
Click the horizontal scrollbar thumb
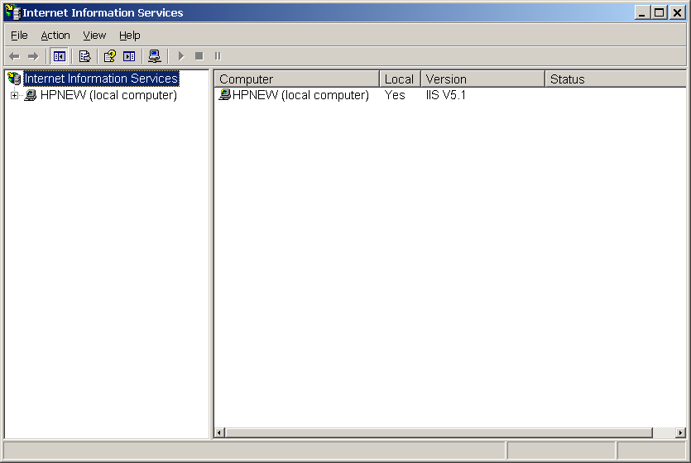pyautogui.click(x=439, y=432)
